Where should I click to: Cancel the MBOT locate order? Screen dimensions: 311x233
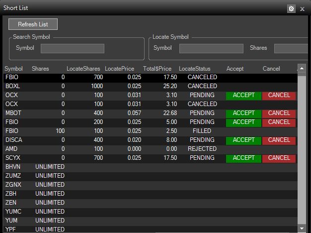(x=279, y=113)
